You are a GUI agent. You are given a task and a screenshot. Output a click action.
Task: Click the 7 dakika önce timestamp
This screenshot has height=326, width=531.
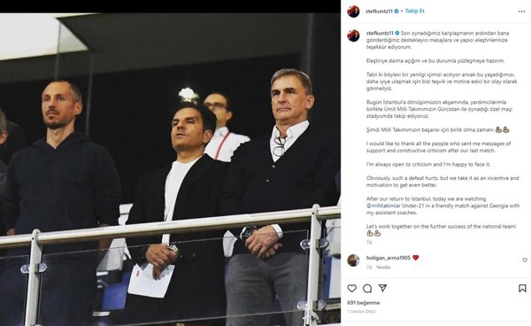[361, 311]
